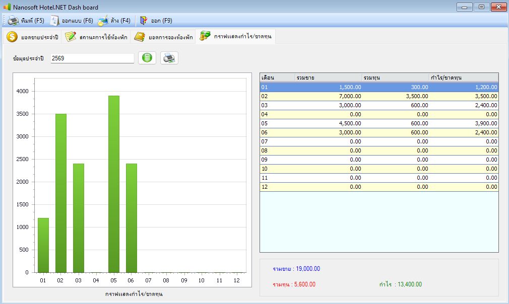Viewport: 509px width, 304px height.
Task: Click the Nanosoft Hotel.NET title bar icon
Action: click(x=7, y=7)
